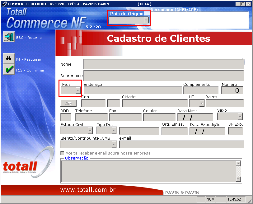
Task: Focus the Bairro input field
Action: click(x=225, y=103)
